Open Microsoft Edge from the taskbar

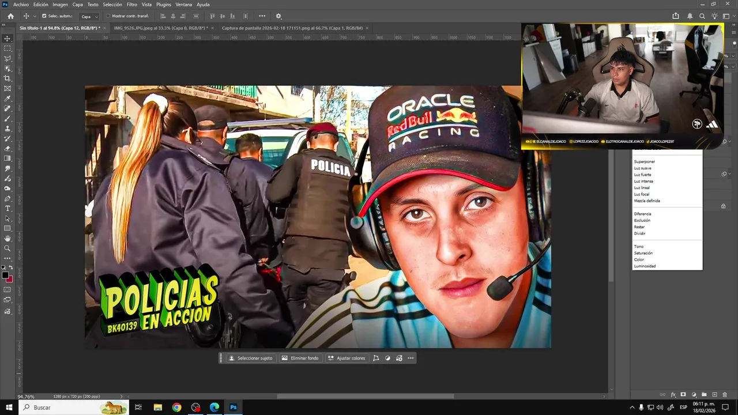(214, 408)
